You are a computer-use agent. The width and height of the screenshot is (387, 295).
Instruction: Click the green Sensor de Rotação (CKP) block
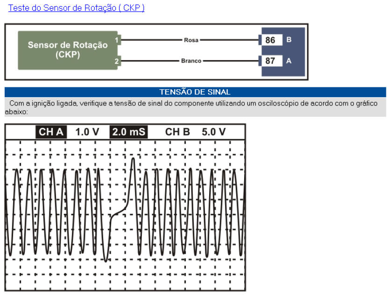click(68, 50)
